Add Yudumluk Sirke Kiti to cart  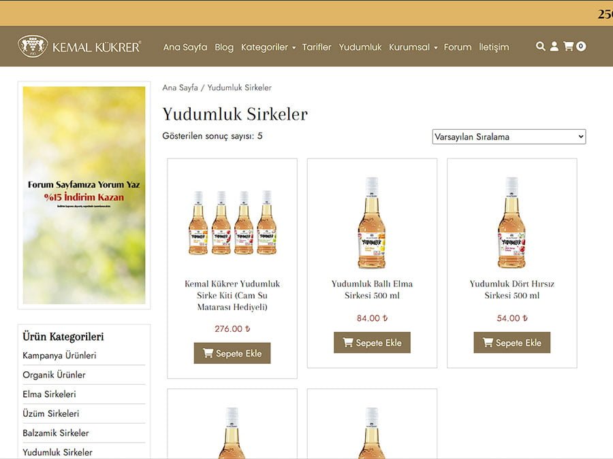pos(232,353)
